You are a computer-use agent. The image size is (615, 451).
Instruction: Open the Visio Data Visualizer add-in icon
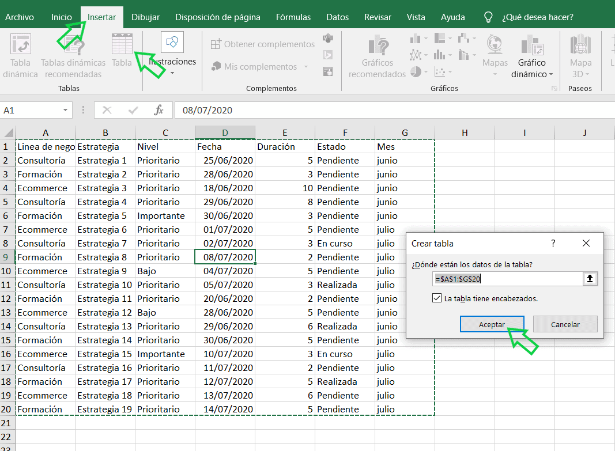point(328,39)
